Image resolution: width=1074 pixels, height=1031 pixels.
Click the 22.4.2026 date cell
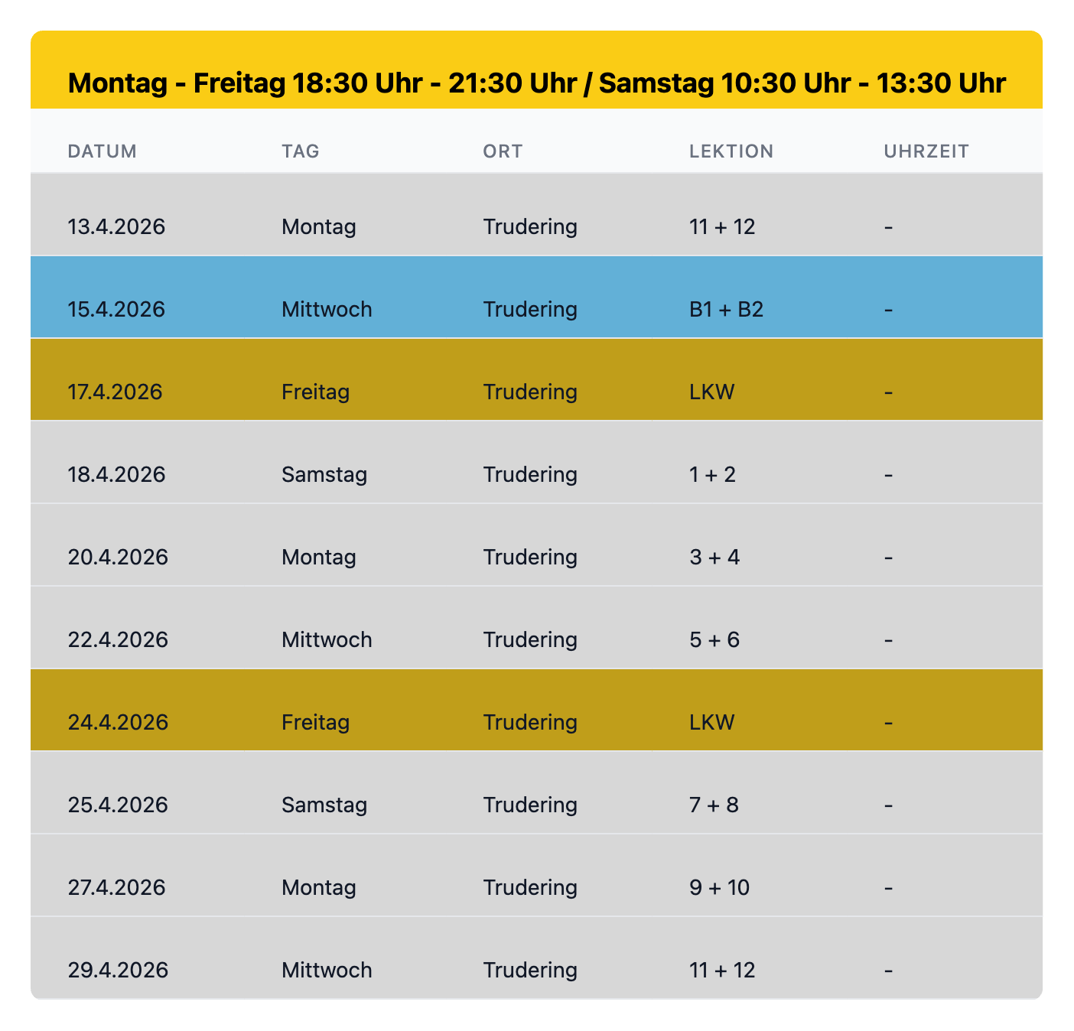point(118,640)
